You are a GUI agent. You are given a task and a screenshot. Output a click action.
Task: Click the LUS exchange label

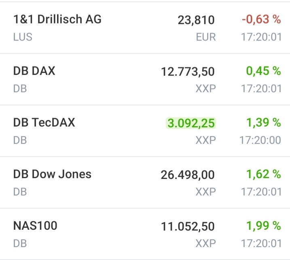[23, 37]
